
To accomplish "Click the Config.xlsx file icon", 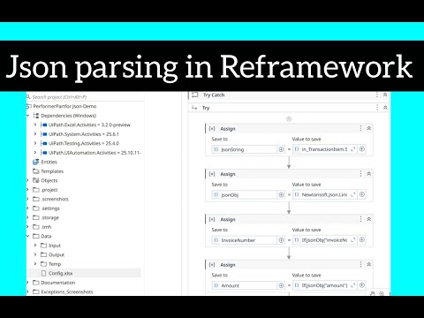I will (43, 273).
